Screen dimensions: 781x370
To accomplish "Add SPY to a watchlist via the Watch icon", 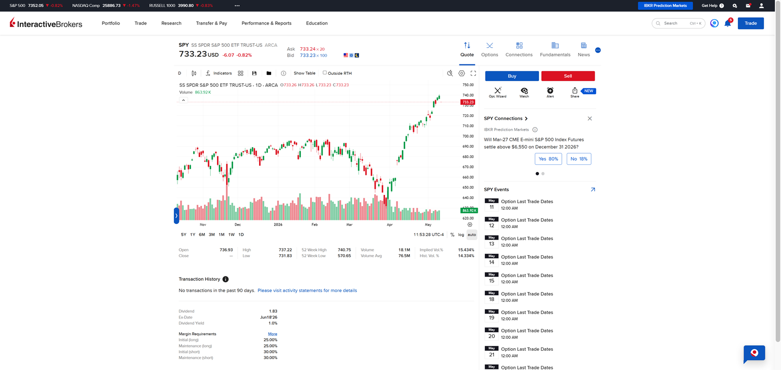I will click(524, 92).
